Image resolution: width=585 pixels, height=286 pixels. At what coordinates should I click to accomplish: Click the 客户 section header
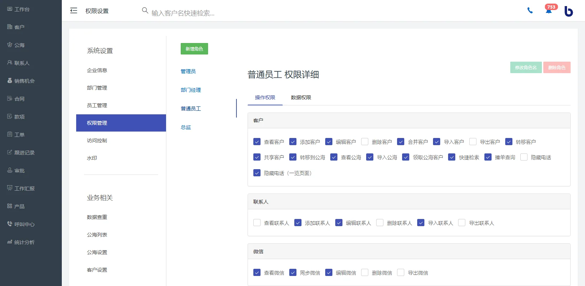click(409, 120)
